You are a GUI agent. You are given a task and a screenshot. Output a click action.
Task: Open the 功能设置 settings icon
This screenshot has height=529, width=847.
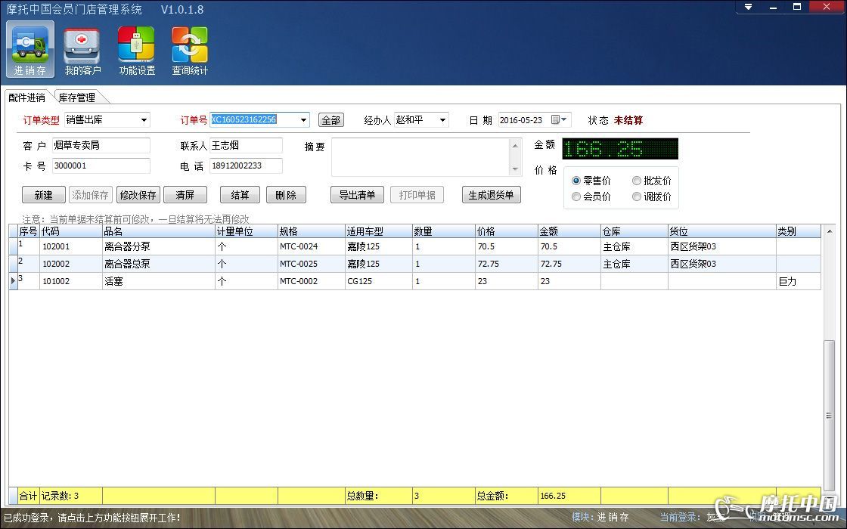(x=137, y=49)
